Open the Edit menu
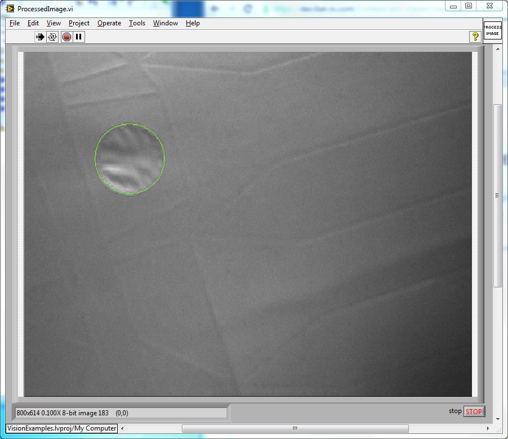The width and height of the screenshot is (508, 439). coord(33,23)
